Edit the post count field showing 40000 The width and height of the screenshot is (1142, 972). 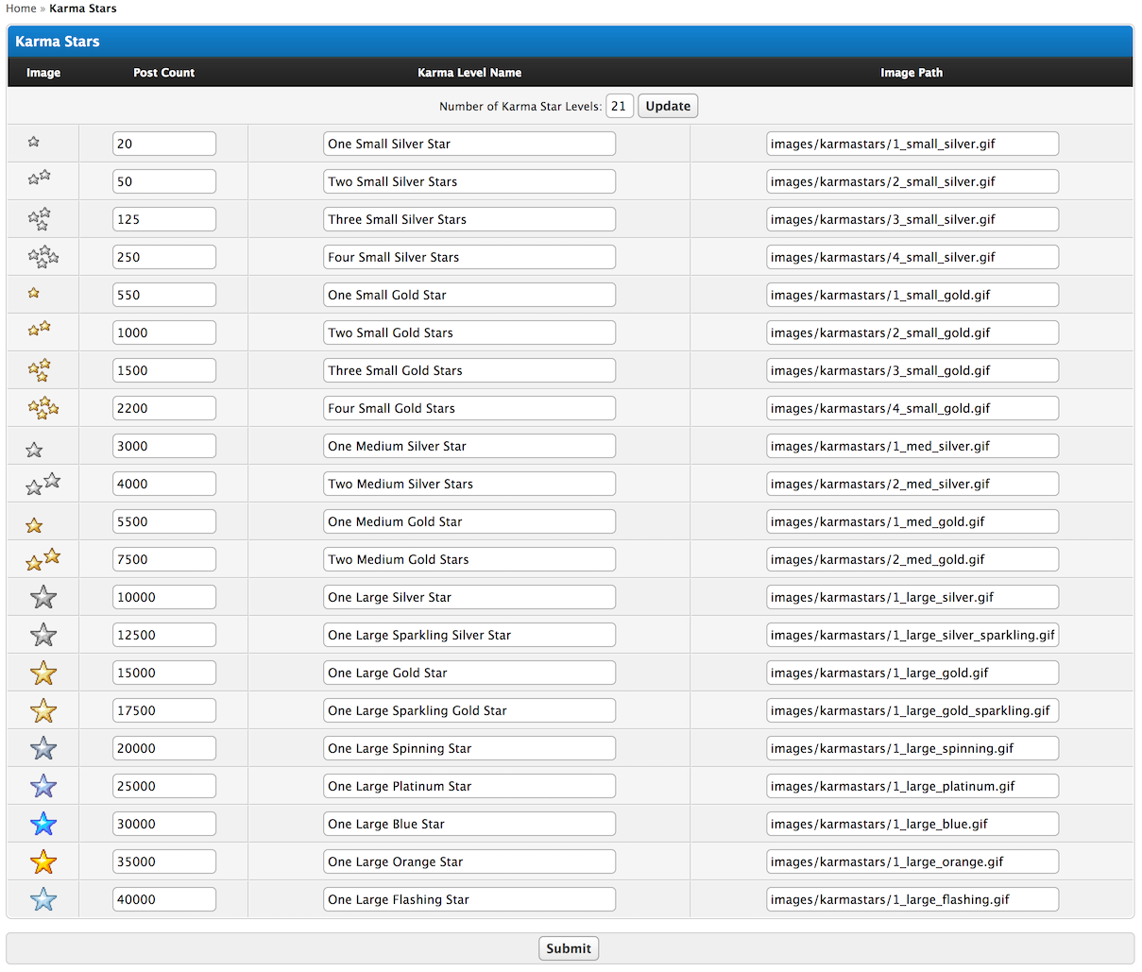[x=163, y=899]
